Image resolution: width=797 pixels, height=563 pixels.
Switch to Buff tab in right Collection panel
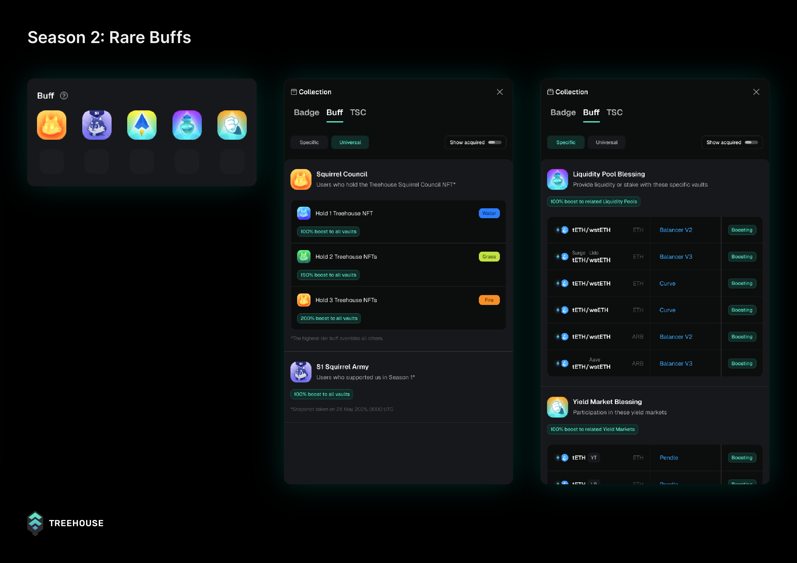(x=591, y=113)
